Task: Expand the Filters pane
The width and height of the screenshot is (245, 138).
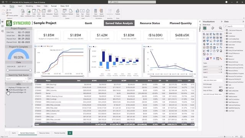Action: click(x=200, y=21)
